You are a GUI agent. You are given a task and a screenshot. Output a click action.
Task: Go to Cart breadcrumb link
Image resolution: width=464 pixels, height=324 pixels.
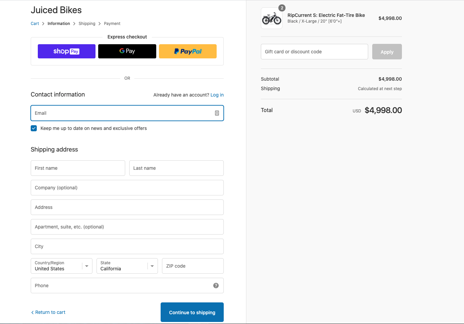point(35,24)
